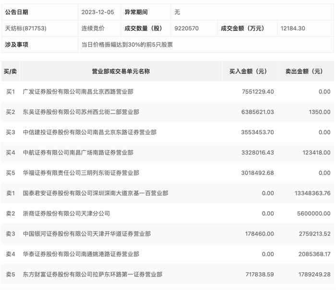Select the announcement date 2023-12-05
This screenshot has width=336, height=290.
[98, 12]
